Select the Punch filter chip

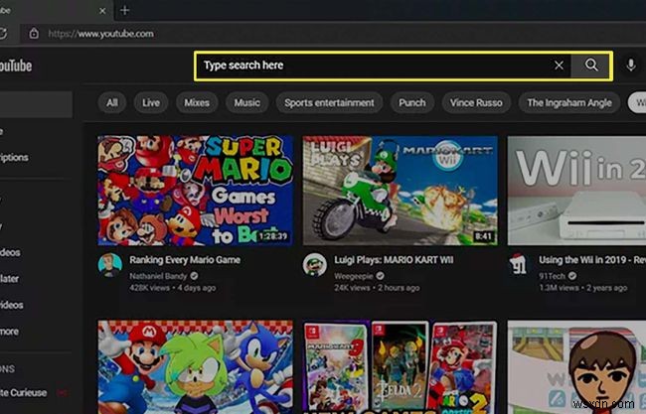coord(412,102)
